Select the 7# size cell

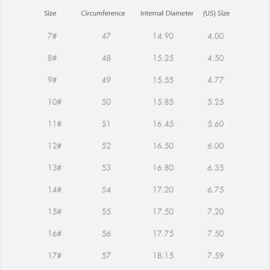click(x=52, y=36)
